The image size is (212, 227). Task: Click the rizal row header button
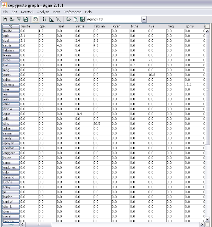coord(11,41)
